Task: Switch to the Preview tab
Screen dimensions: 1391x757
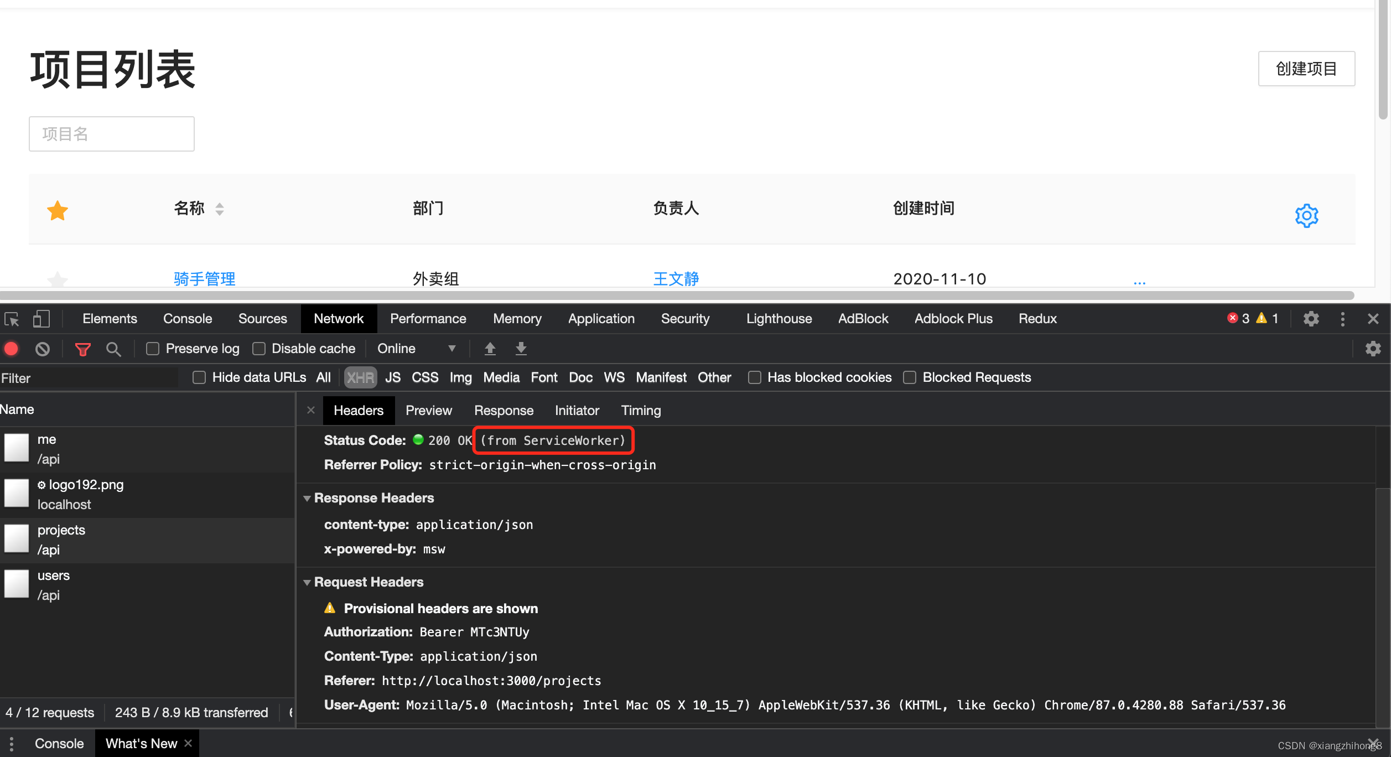Action: coord(429,410)
